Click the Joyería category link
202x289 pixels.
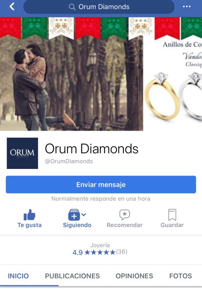(100, 245)
